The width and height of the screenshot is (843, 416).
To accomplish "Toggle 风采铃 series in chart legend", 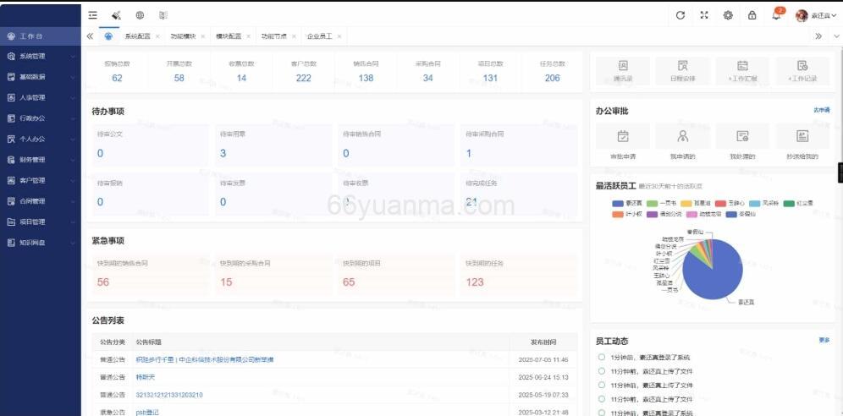I will coord(764,204).
